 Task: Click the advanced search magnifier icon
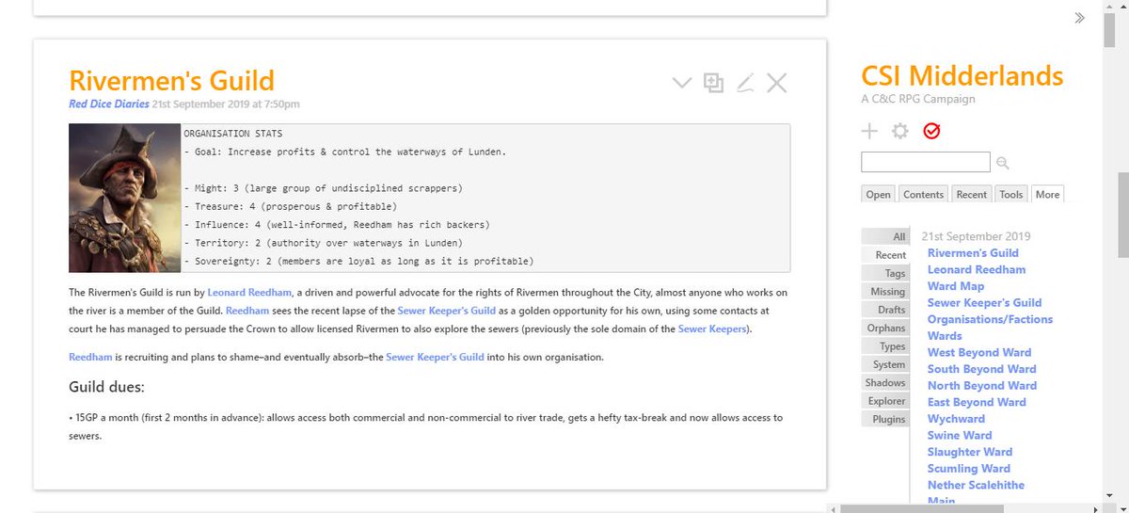point(1003,162)
